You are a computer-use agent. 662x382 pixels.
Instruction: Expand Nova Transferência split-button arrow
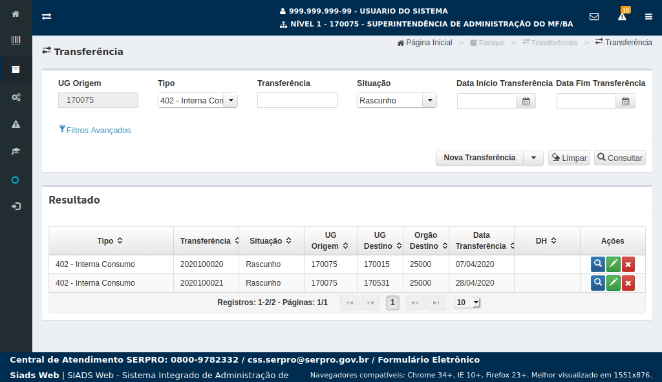533,158
